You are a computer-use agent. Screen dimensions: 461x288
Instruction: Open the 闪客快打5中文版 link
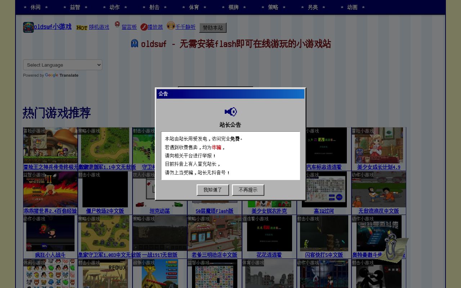coord(324,255)
